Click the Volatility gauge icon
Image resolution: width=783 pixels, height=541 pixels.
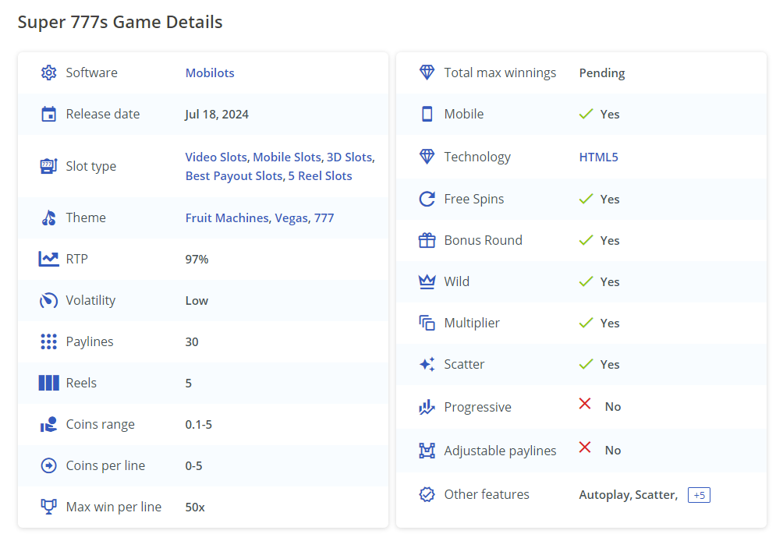click(48, 300)
